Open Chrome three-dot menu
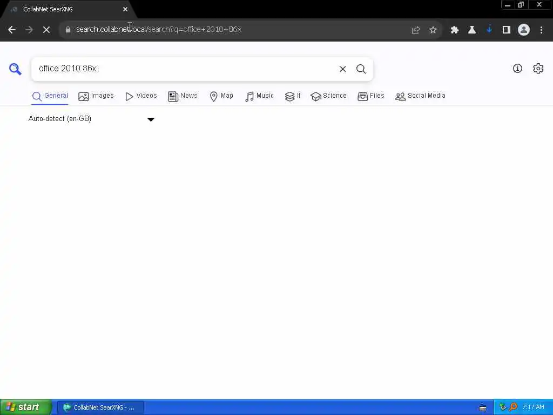Image resolution: width=553 pixels, height=415 pixels. 541,30
